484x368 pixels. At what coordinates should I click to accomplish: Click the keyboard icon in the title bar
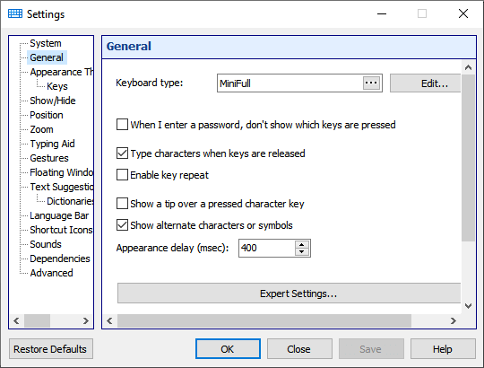[x=15, y=13]
